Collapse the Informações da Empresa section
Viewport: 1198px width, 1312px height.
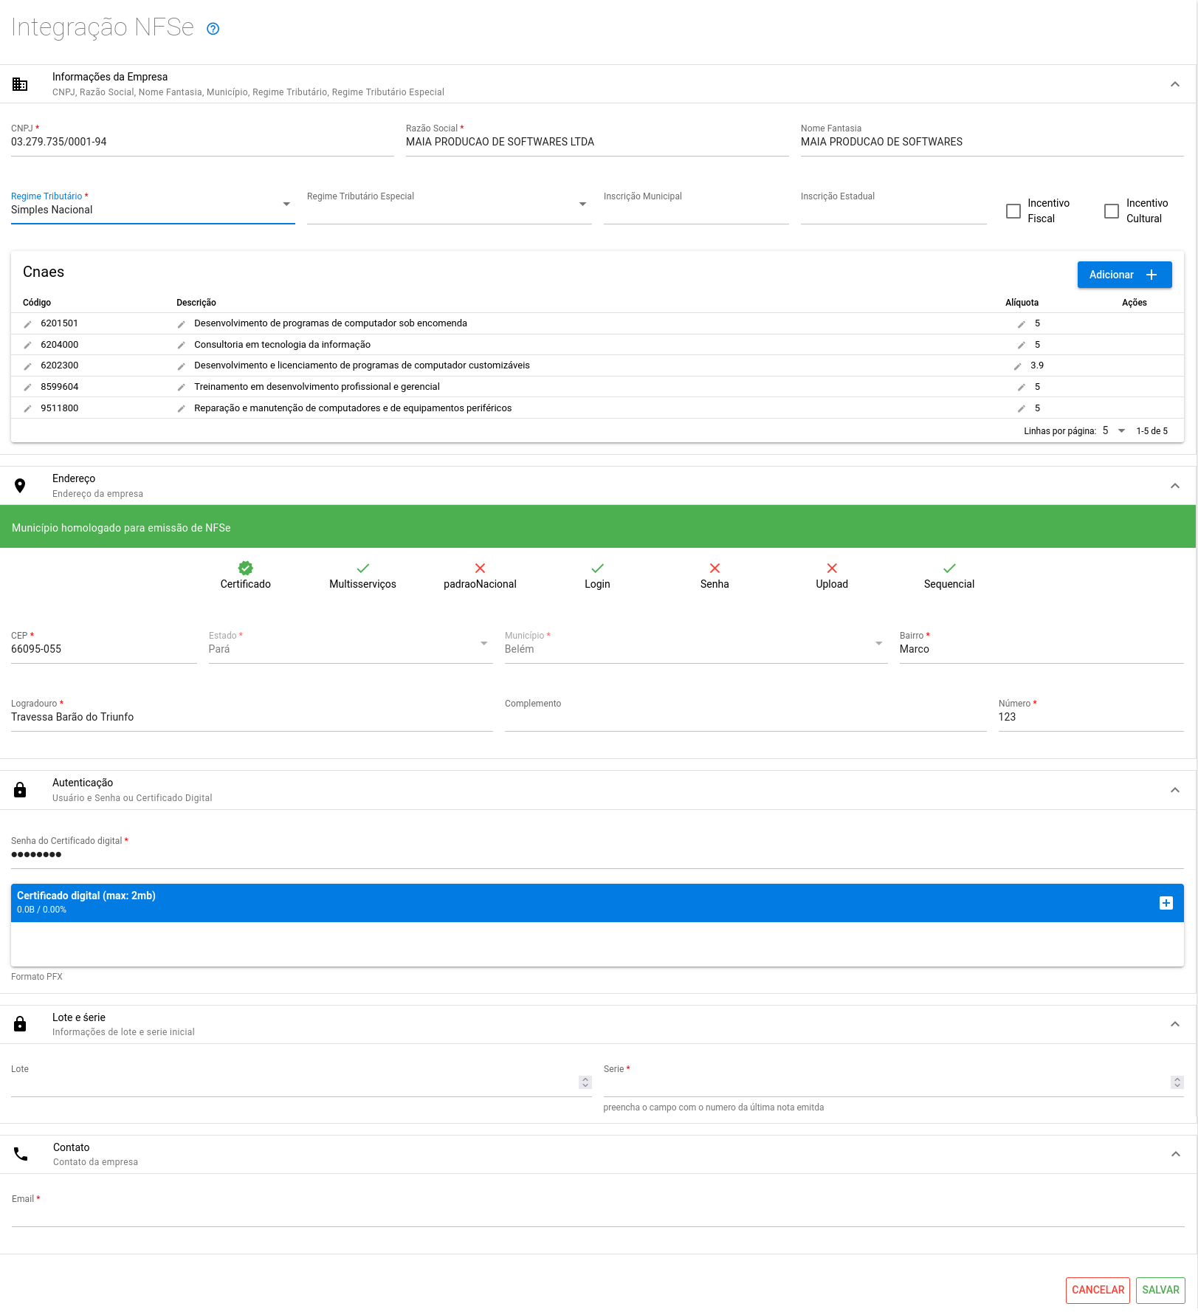pos(1174,84)
